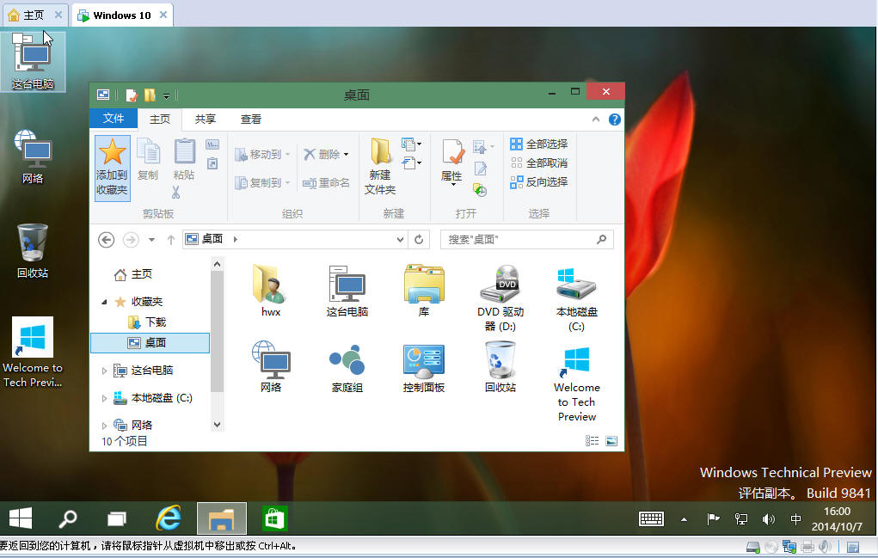Click the 粘贴 clipboard icon in the ribbon
This screenshot has height=558, width=878.
pos(184,151)
